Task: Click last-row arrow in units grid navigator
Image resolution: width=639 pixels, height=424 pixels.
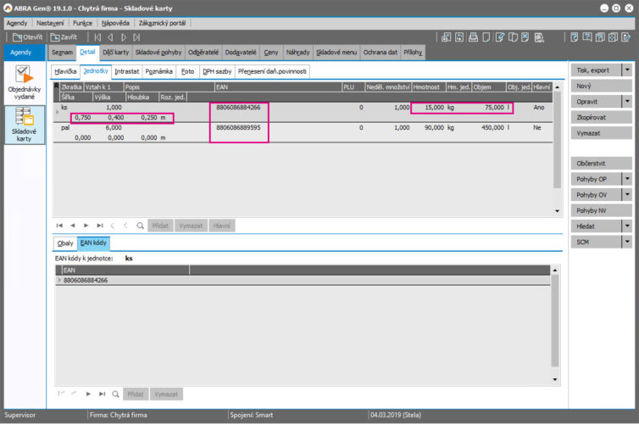Action: coord(100,226)
